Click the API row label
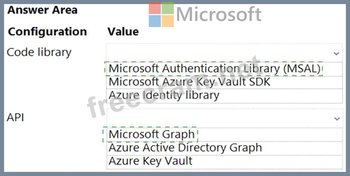The height and width of the screenshot is (176, 350). [x=16, y=118]
